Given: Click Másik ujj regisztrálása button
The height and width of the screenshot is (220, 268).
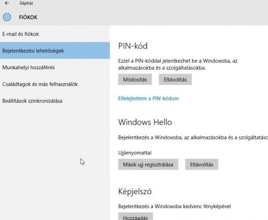Looking at the screenshot, I should (148, 164).
